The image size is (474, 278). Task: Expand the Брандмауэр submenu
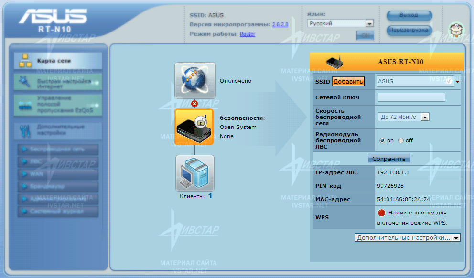click(58, 186)
